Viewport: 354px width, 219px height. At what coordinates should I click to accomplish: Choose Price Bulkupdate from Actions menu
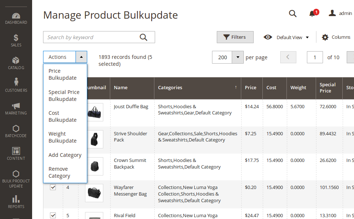tap(62, 74)
